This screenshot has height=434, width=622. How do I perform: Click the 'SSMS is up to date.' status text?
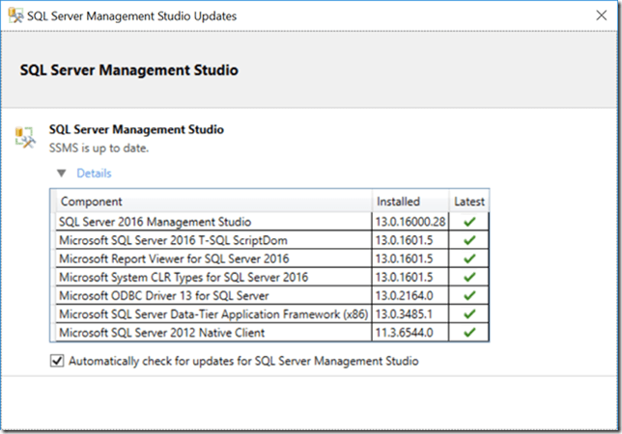click(99, 149)
